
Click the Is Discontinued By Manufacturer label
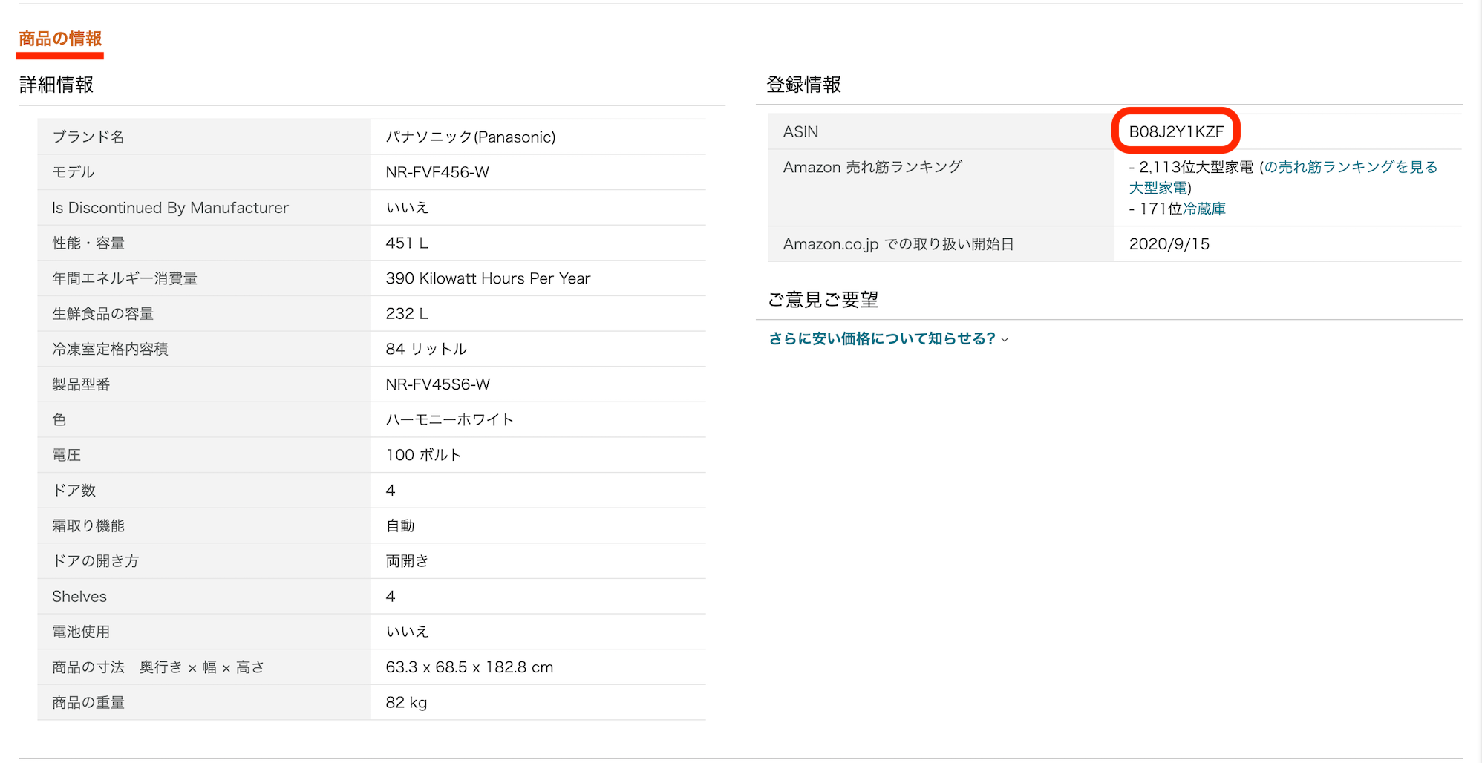click(170, 208)
